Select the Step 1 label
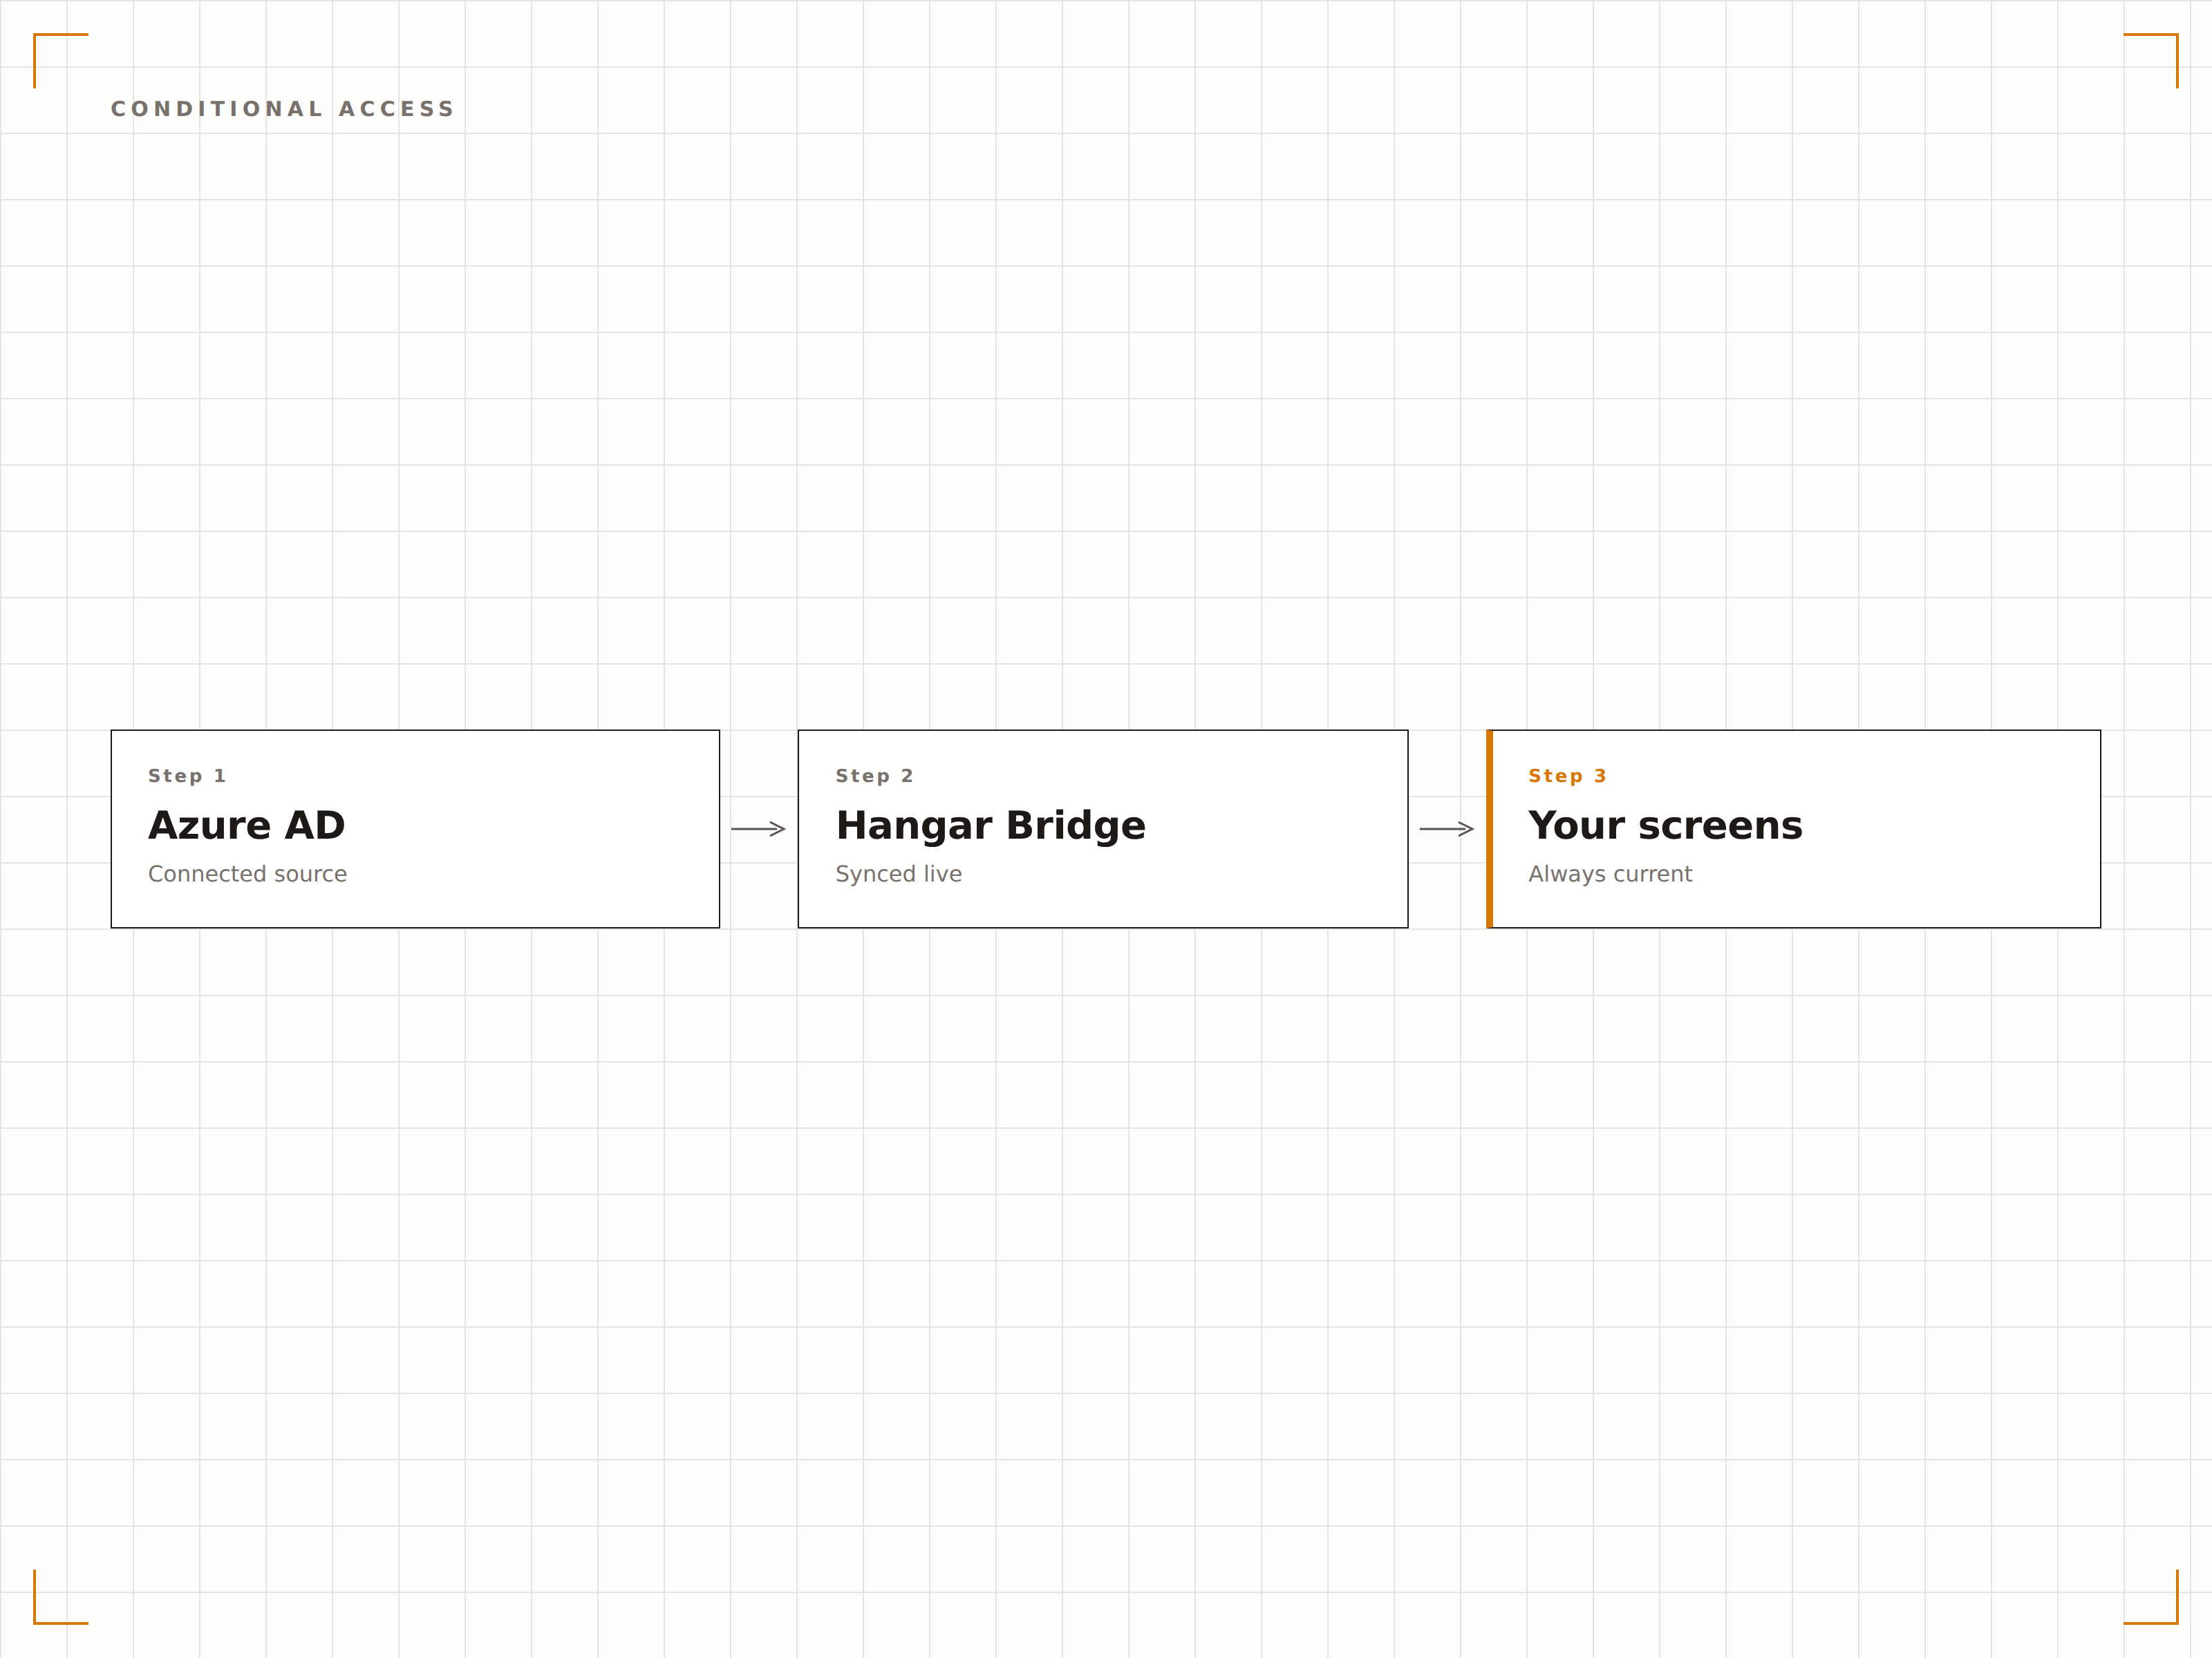This screenshot has width=2212, height=1658. tap(187, 776)
